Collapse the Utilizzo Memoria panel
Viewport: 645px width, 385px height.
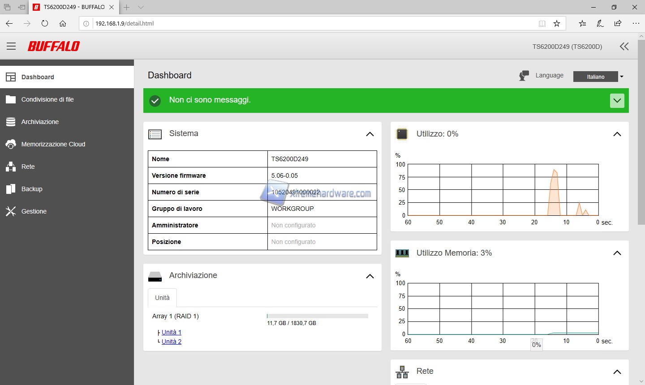[x=617, y=253]
